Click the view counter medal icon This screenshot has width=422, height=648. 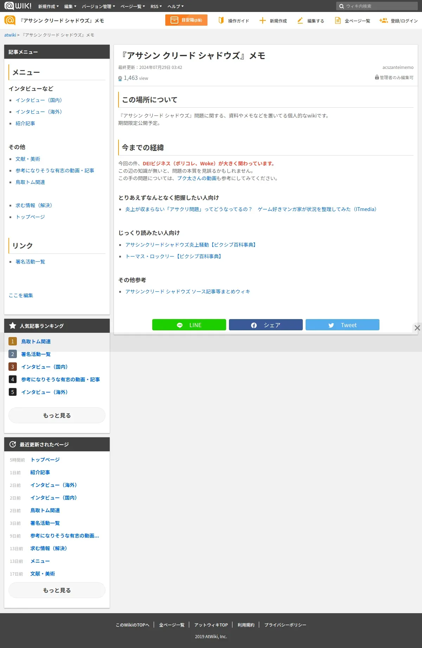pos(120,78)
